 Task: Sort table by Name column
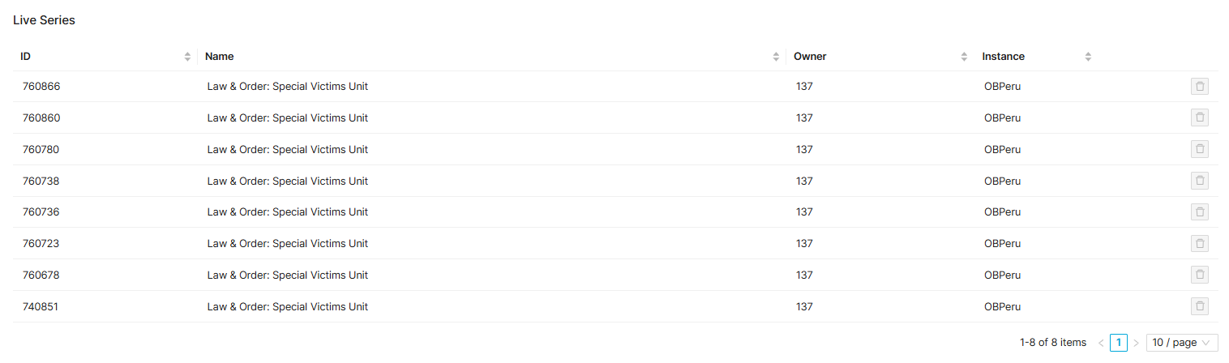tap(776, 57)
